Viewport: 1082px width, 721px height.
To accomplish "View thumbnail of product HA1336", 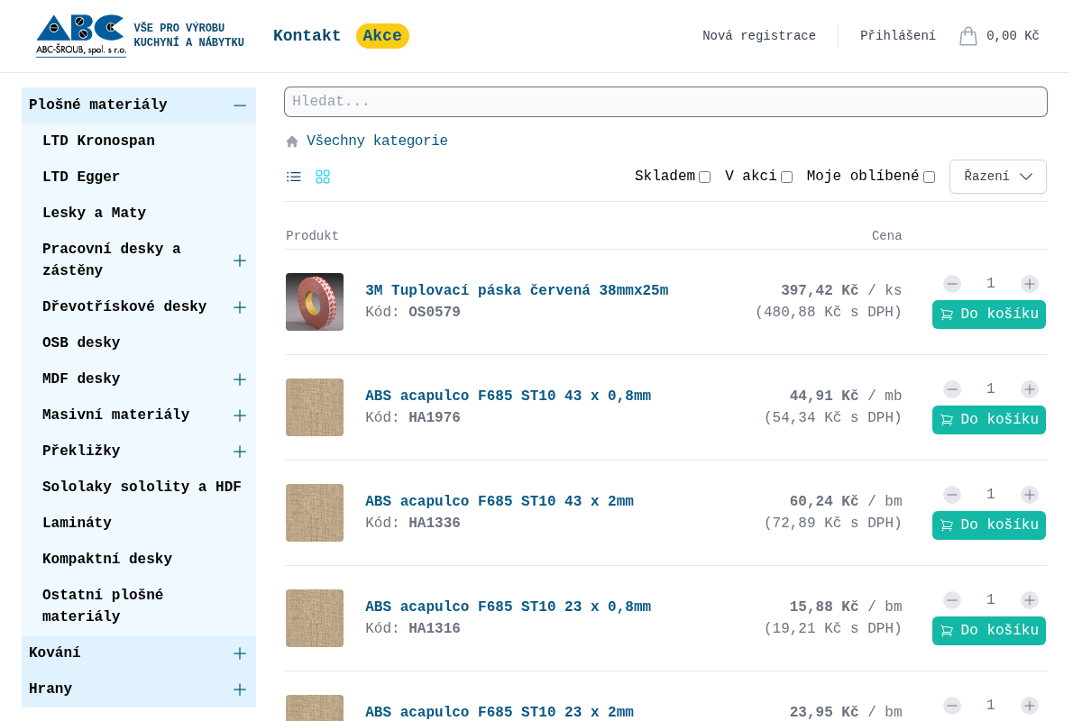I will click(315, 513).
